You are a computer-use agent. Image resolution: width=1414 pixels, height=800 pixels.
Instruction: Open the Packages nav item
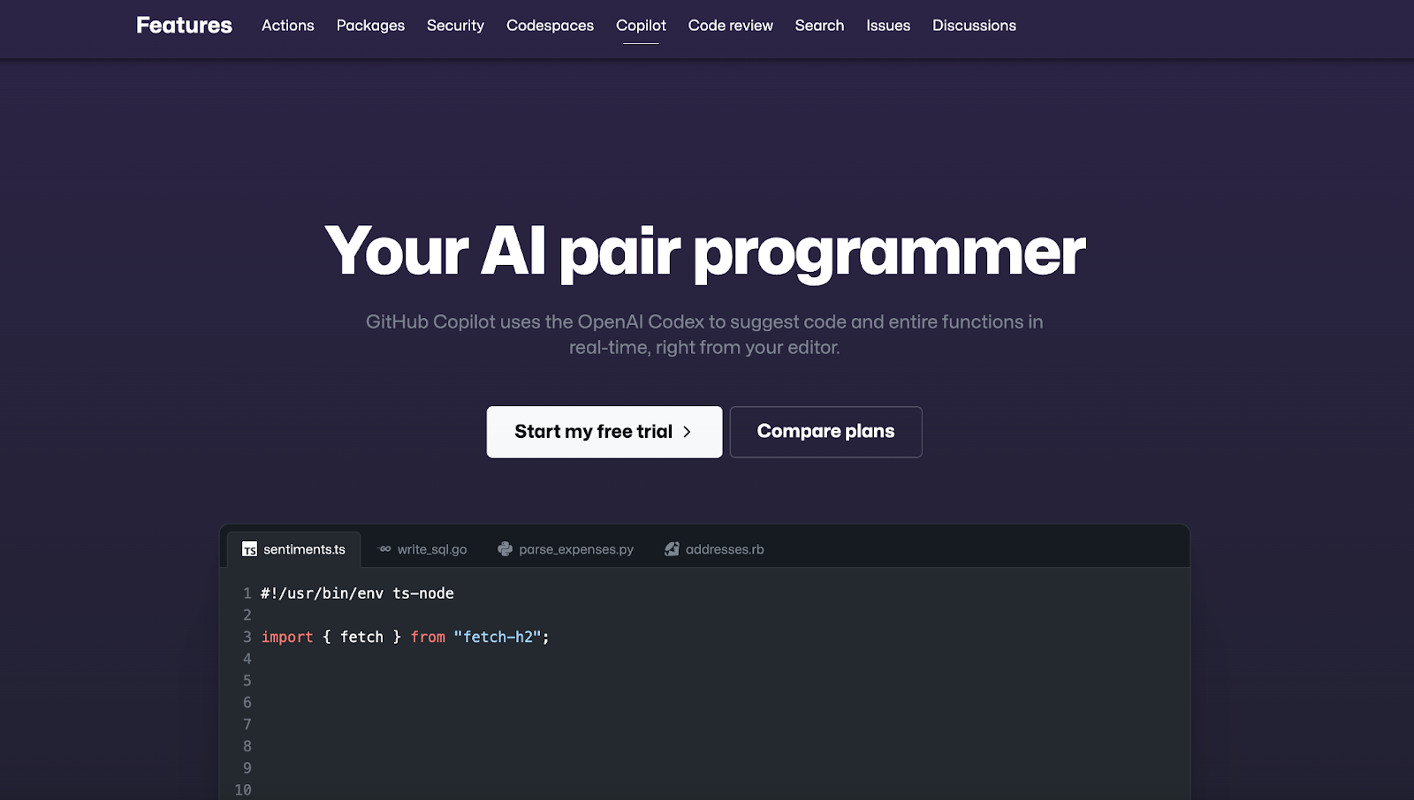point(370,26)
